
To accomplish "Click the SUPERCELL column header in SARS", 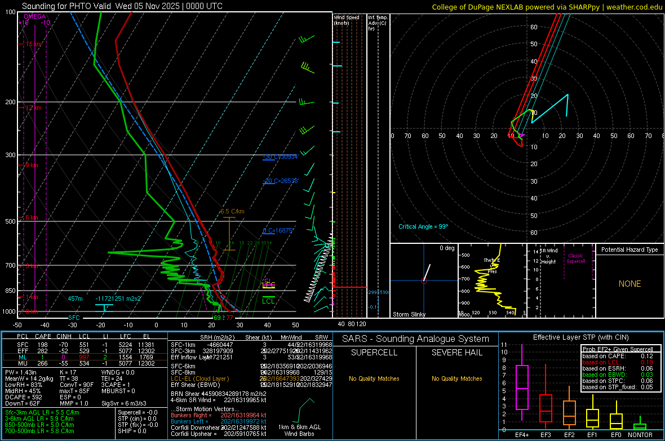I will [374, 353].
